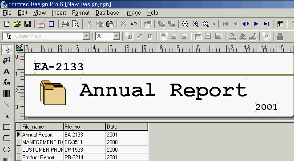Select the EA-2133 text on label
The image size is (294, 161).
click(x=59, y=67)
